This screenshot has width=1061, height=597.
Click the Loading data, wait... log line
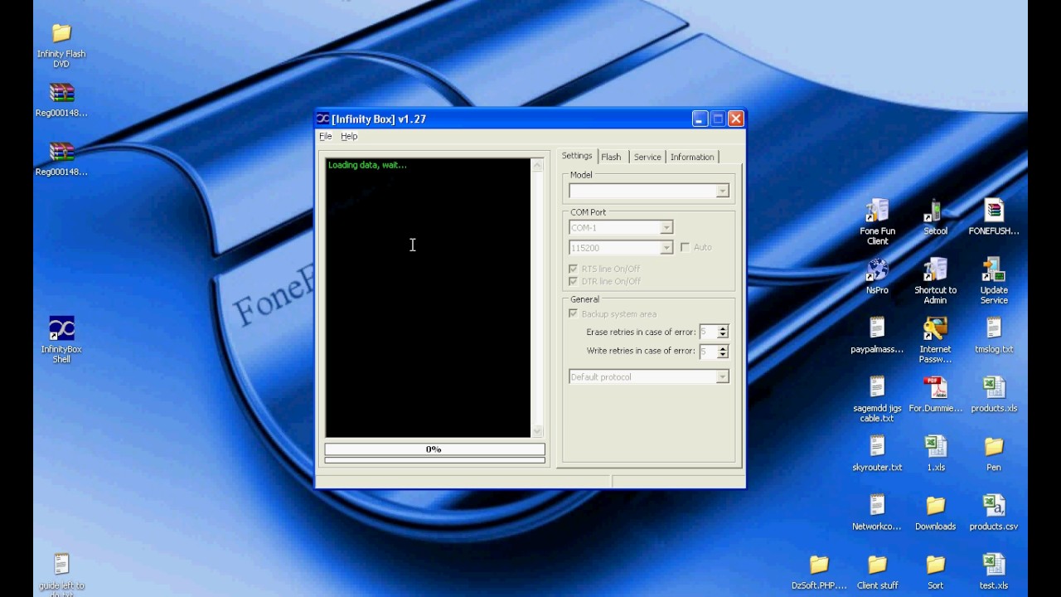point(367,165)
